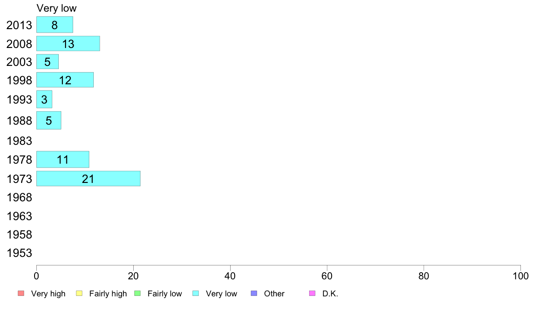Click the Fairly low legend text
The image size is (533, 330).
tap(165, 294)
